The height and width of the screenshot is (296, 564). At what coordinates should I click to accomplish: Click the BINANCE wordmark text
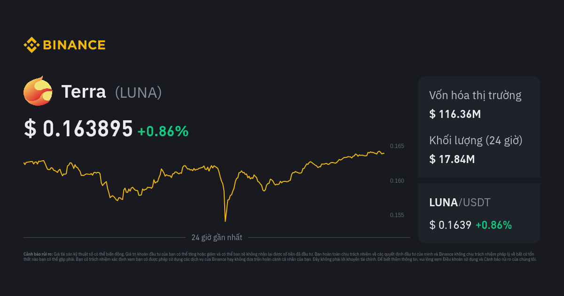[74, 45]
